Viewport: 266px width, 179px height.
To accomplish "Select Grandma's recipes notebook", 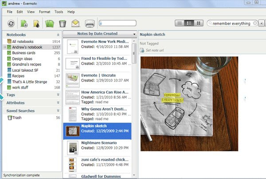I will pyautogui.click(x=32, y=64).
